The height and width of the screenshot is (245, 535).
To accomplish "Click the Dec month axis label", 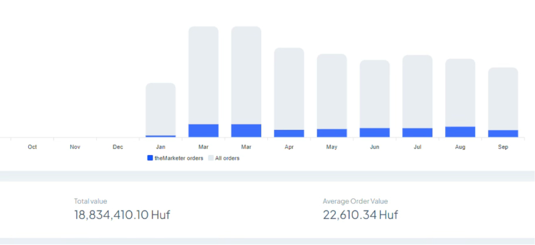I will pyautogui.click(x=118, y=147).
